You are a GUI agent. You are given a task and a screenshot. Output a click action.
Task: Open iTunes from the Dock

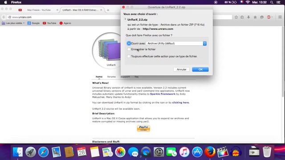(x=184, y=152)
